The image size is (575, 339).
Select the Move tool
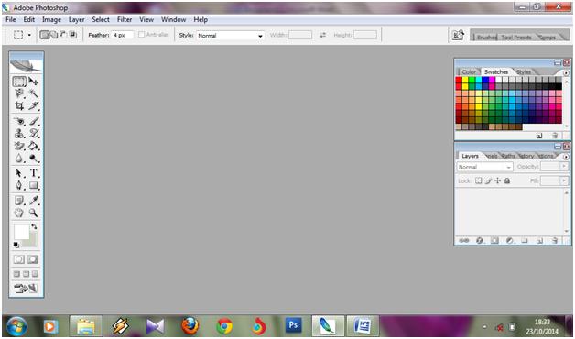pyautogui.click(x=33, y=81)
